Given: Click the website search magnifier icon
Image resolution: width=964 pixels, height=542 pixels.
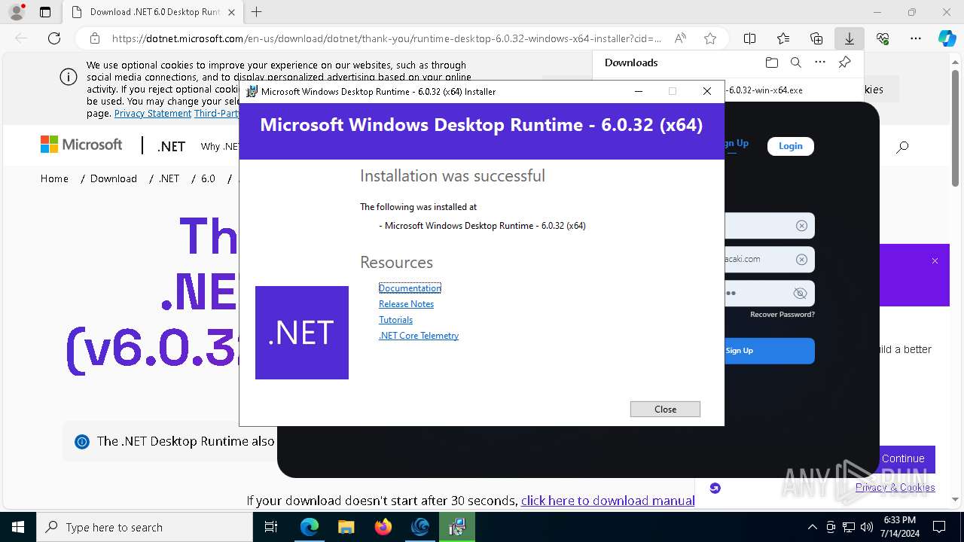Looking at the screenshot, I should [x=902, y=147].
